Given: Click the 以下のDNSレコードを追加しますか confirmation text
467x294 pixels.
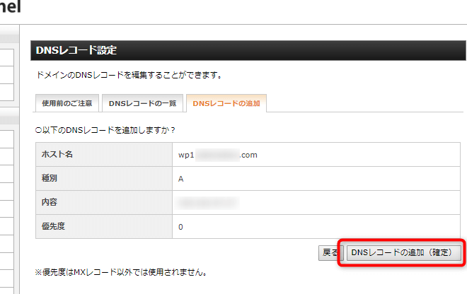Looking at the screenshot, I should (x=105, y=130).
